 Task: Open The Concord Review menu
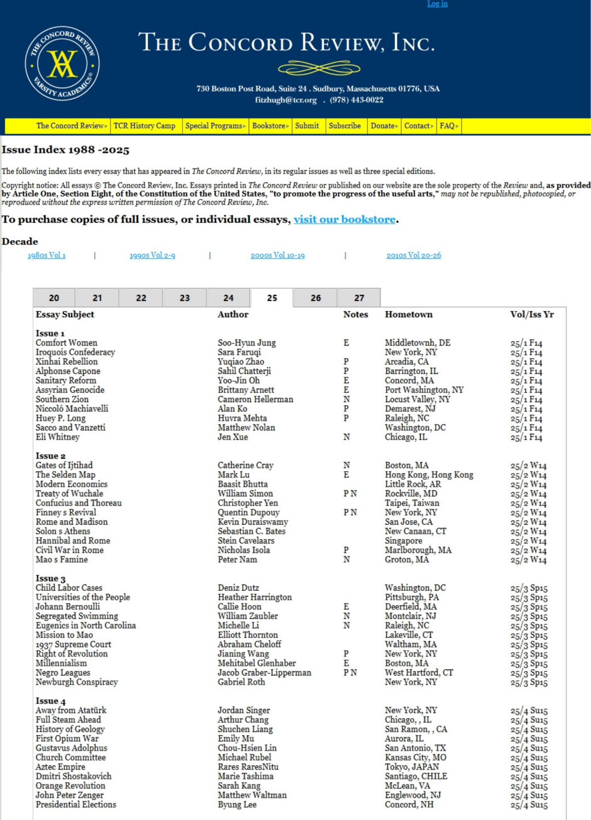(72, 126)
